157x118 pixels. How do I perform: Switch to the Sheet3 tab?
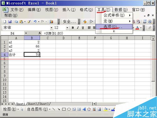tap(44, 104)
